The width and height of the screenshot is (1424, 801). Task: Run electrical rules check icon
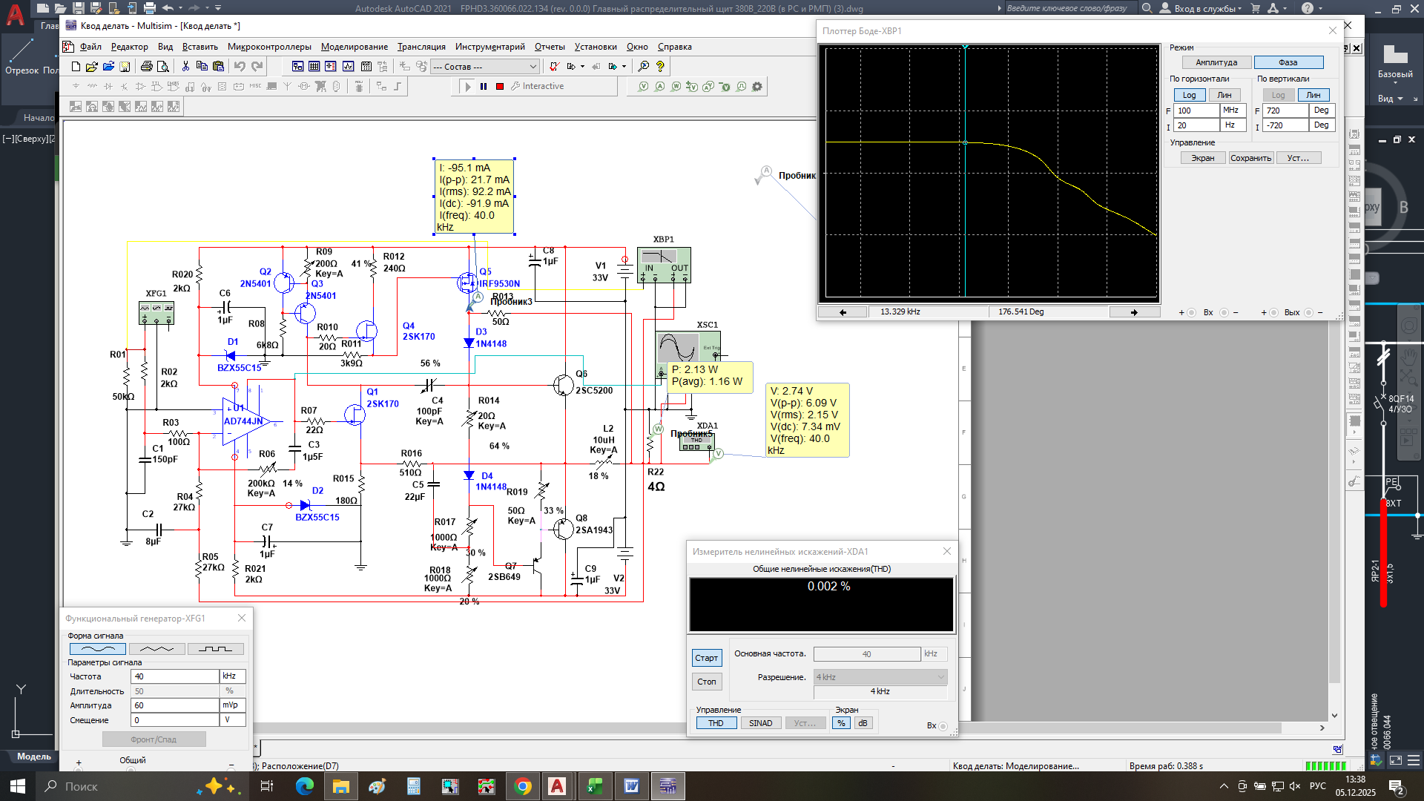tap(554, 67)
